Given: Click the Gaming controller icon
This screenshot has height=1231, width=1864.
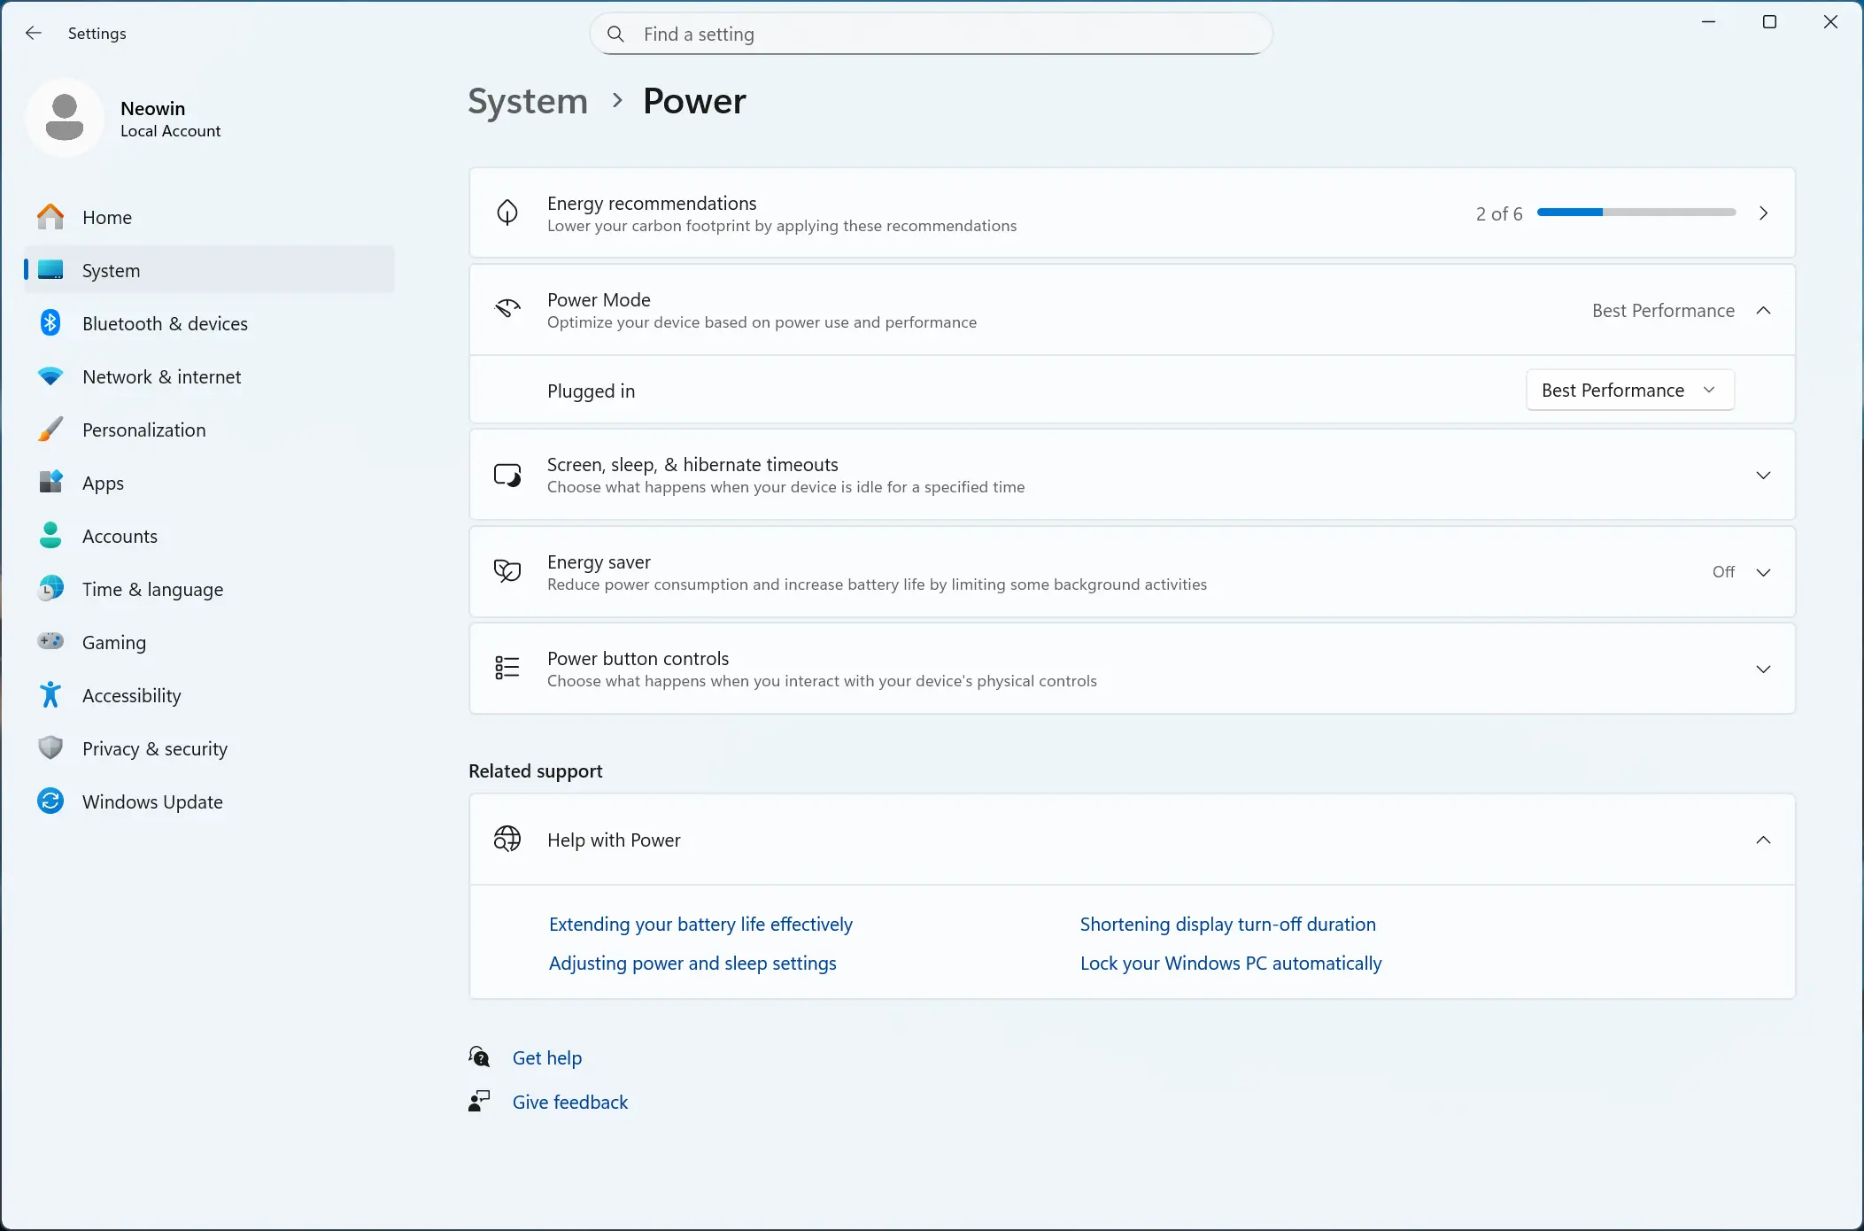Looking at the screenshot, I should (50, 641).
